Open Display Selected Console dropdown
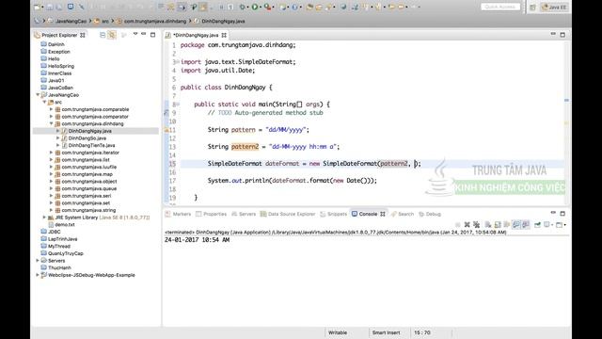602x339 pixels. click(552, 225)
